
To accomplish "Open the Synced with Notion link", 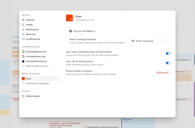I will click(x=85, y=31).
